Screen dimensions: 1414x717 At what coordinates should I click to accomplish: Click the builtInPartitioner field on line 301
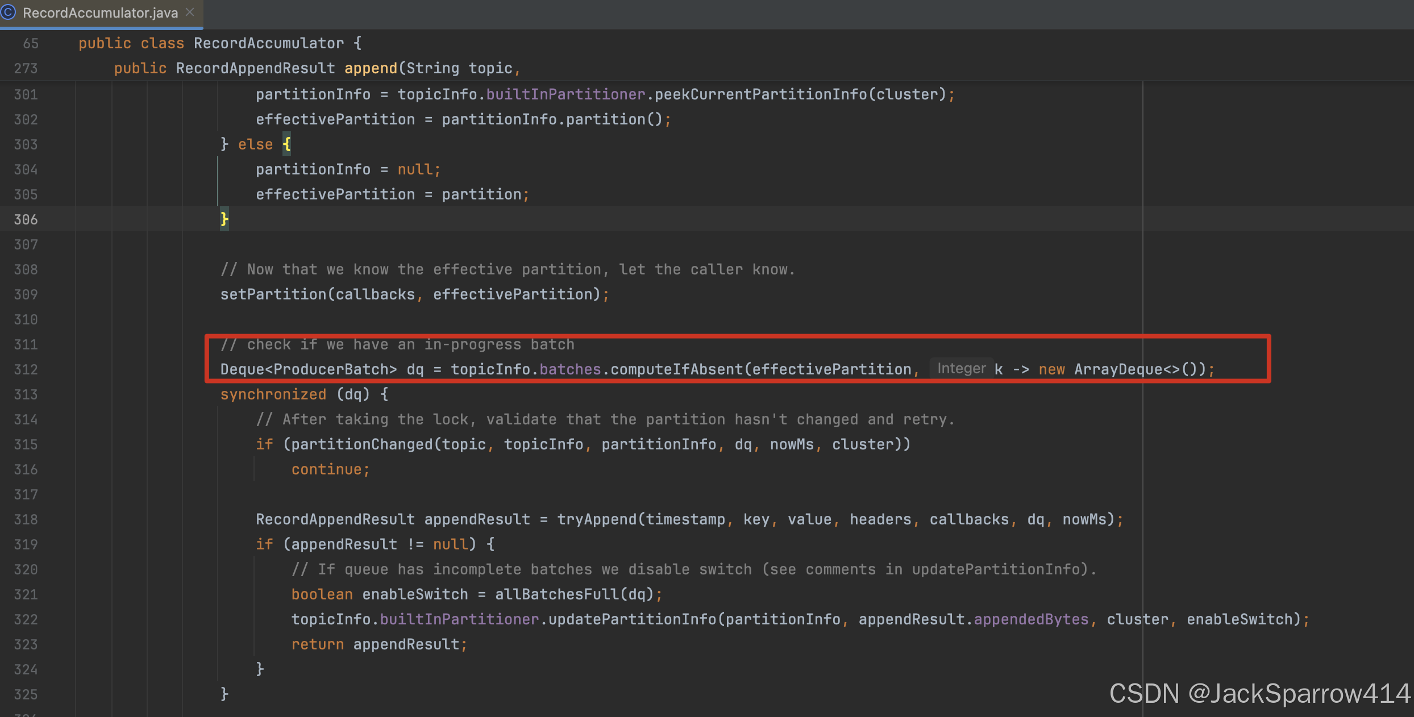coord(565,94)
